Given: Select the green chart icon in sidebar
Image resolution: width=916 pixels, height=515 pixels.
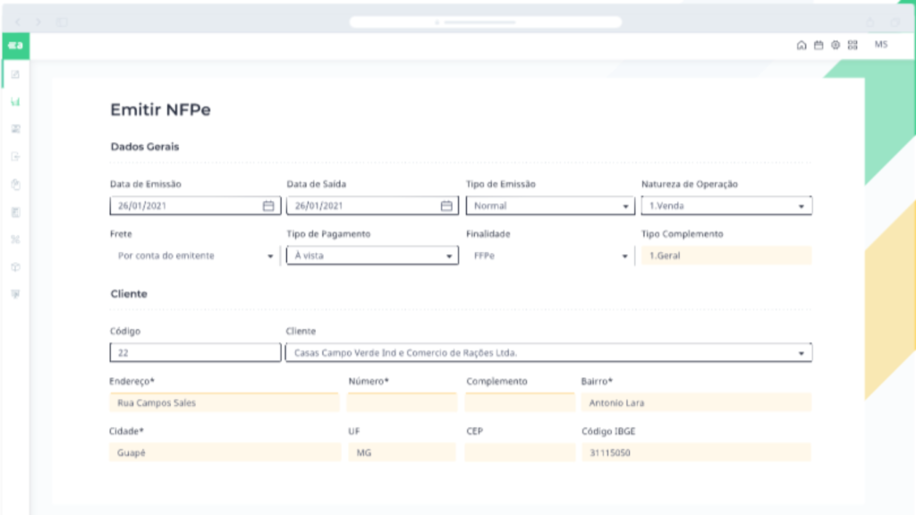Looking at the screenshot, I should (15, 102).
